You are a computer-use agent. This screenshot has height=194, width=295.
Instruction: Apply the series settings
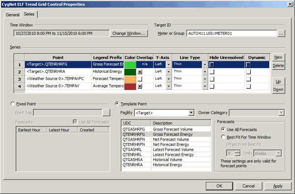click(278, 186)
